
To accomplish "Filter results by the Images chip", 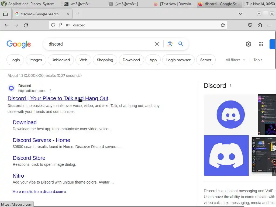I will (36, 60).
